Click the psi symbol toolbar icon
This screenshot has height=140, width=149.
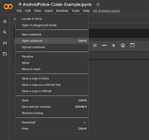pyautogui.click(x=113, y=45)
